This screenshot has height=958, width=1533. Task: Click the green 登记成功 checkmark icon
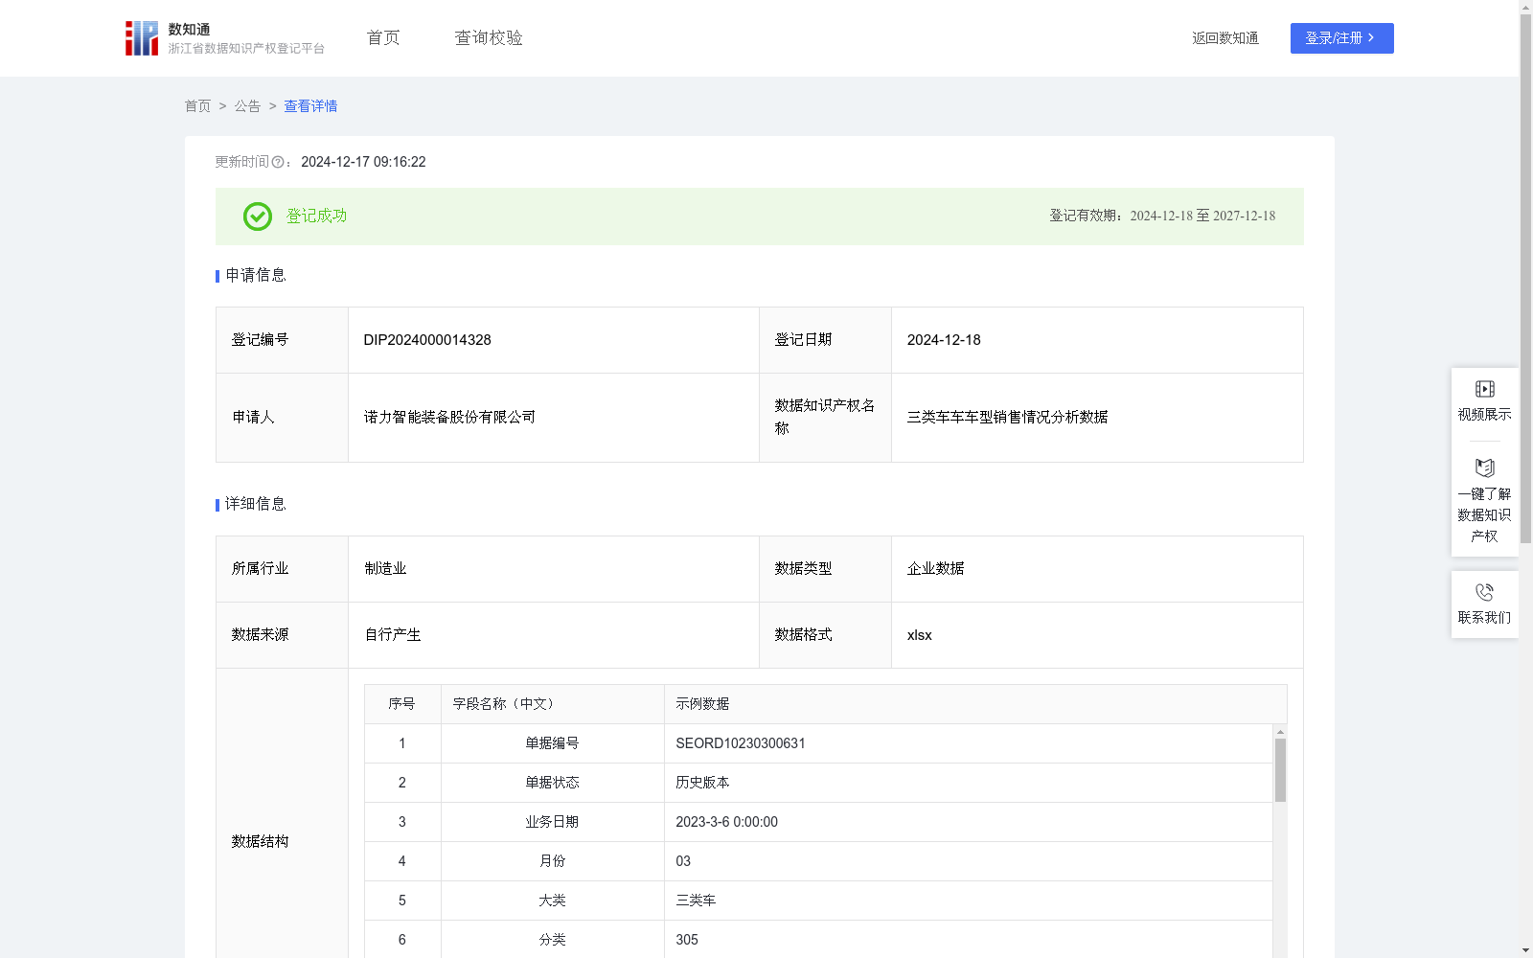coord(258,217)
